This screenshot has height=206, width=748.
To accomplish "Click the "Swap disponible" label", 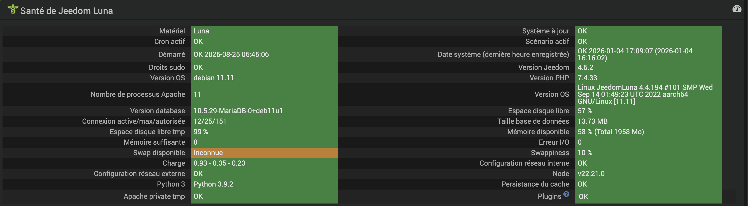I will (x=159, y=153).
